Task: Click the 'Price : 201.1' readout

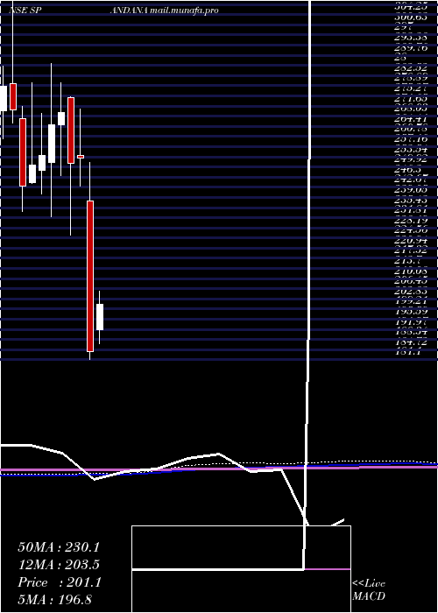Action: [60, 582]
